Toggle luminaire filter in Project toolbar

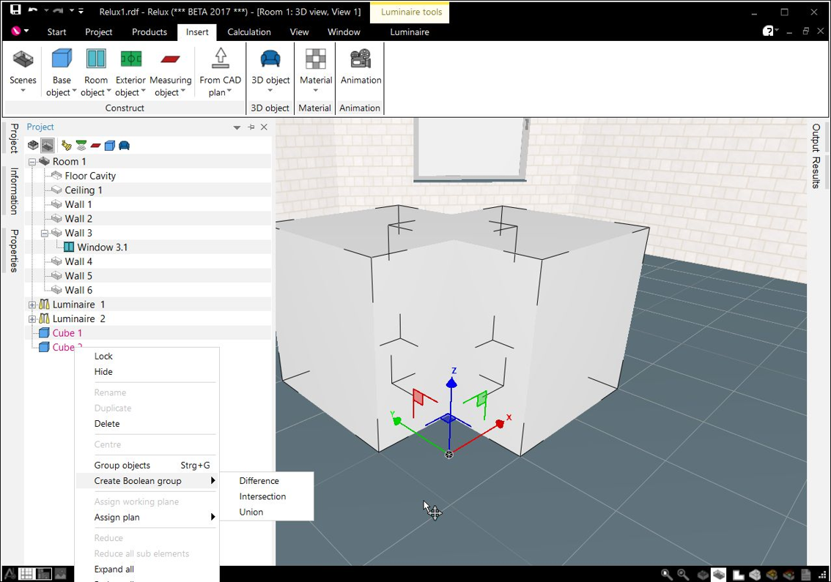(x=66, y=146)
